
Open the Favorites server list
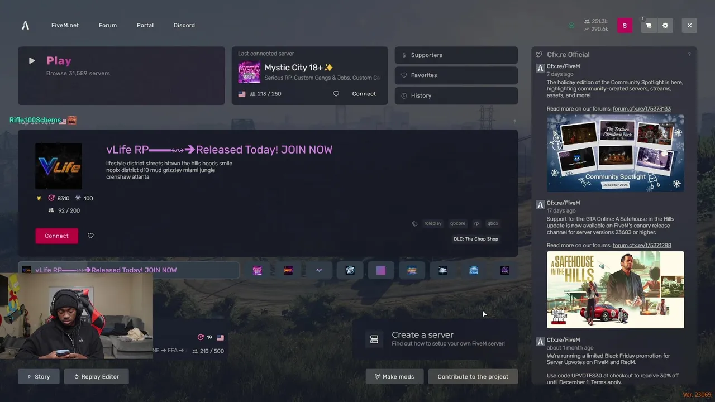click(456, 75)
